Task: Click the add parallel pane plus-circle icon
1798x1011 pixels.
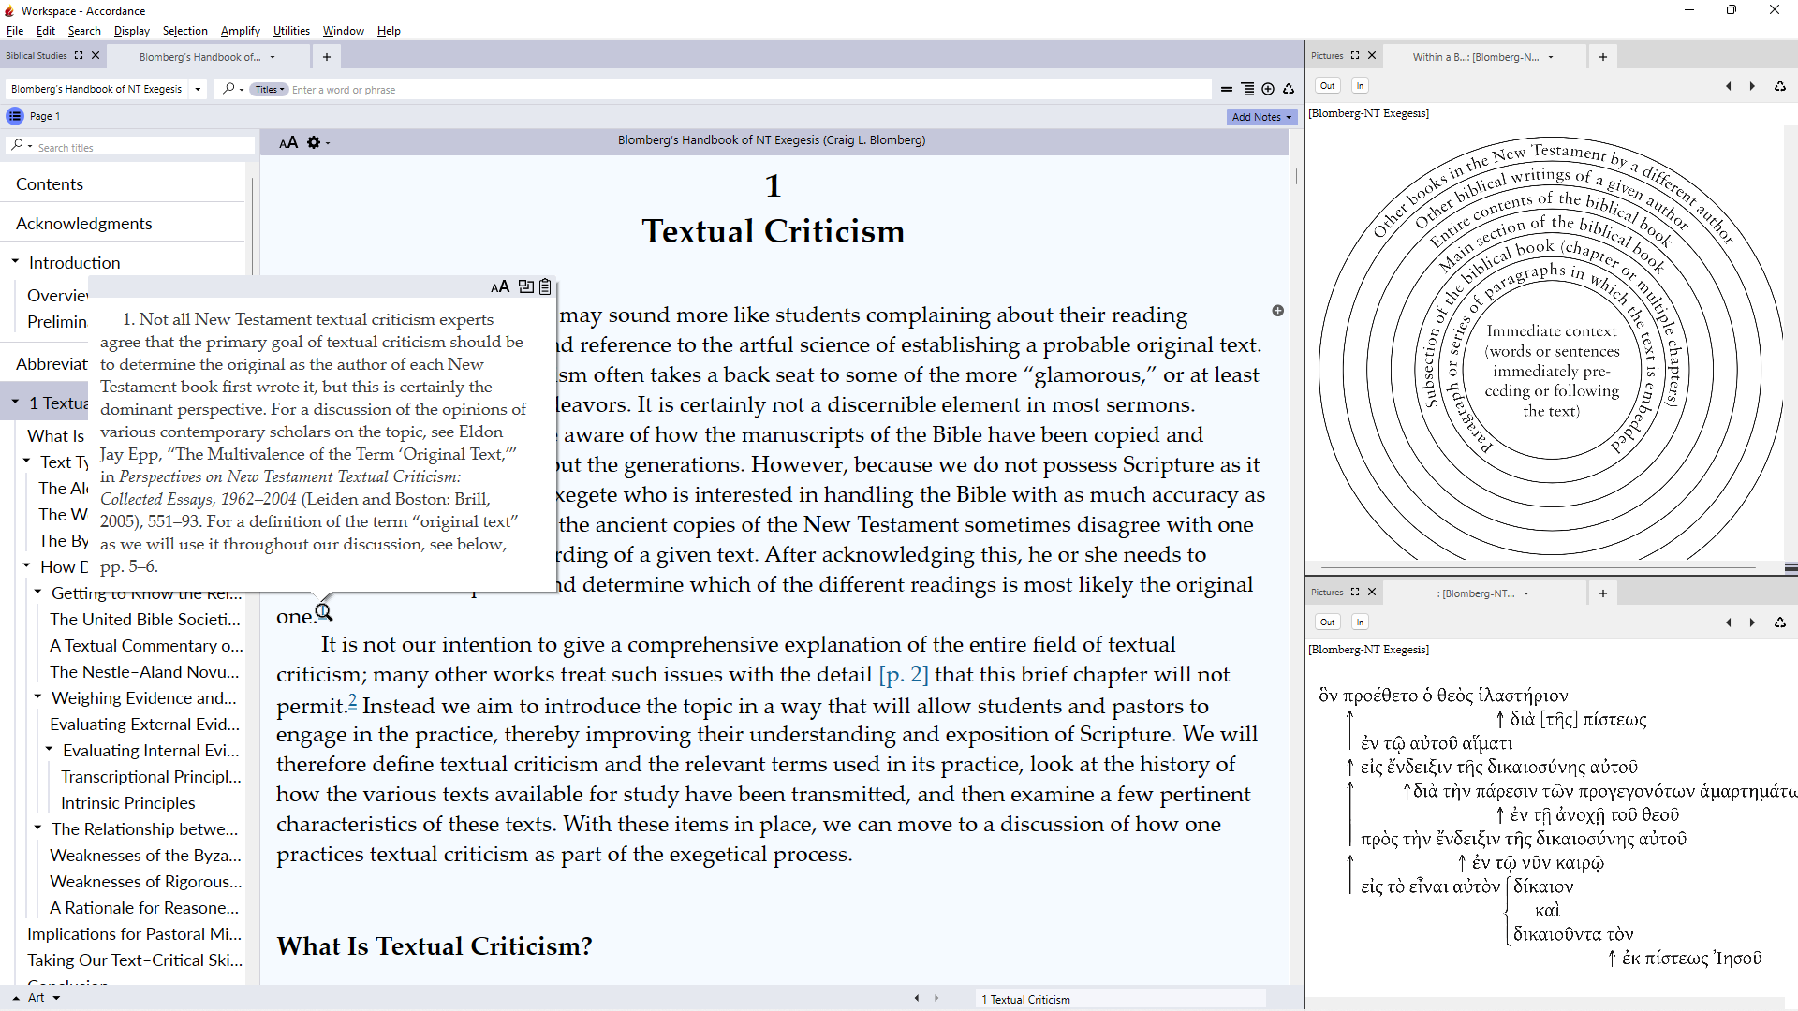Action: tap(1268, 89)
